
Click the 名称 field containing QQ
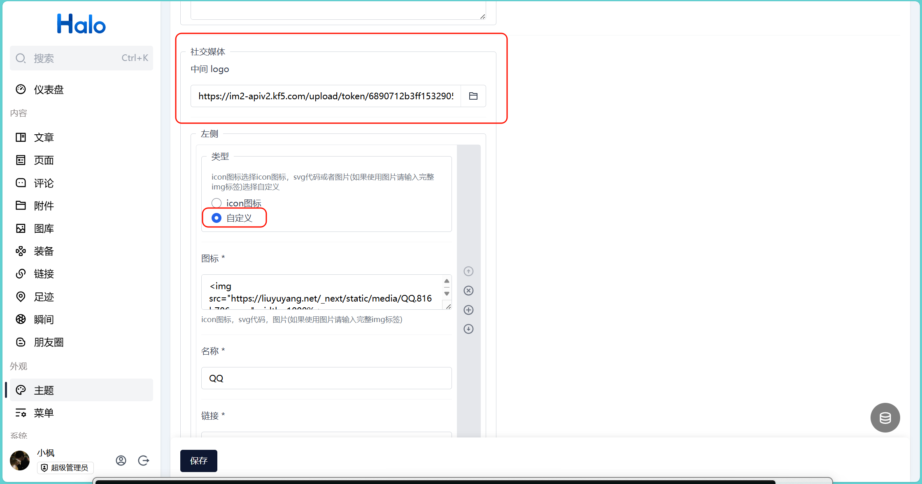(x=326, y=378)
